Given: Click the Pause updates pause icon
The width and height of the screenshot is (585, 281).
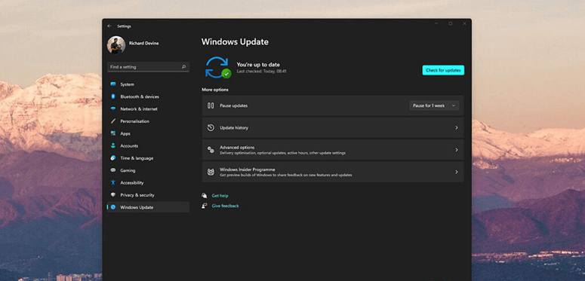Looking at the screenshot, I should coord(211,105).
